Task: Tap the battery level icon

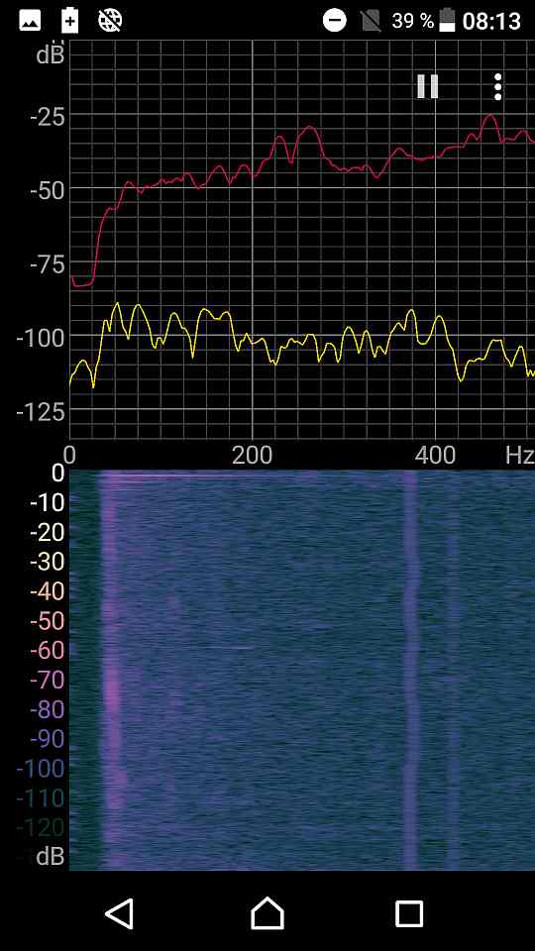Action: click(447, 21)
